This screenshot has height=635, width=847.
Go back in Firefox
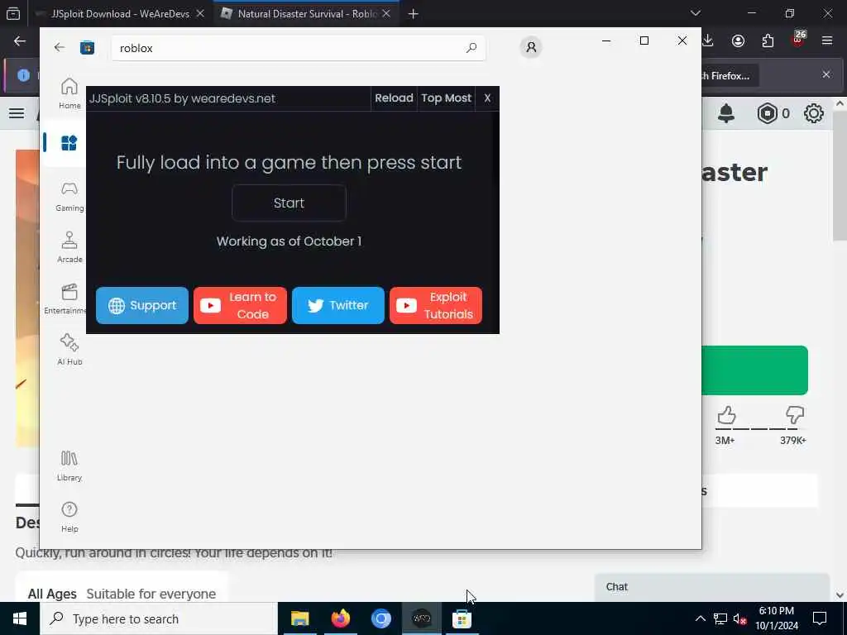[x=20, y=41]
